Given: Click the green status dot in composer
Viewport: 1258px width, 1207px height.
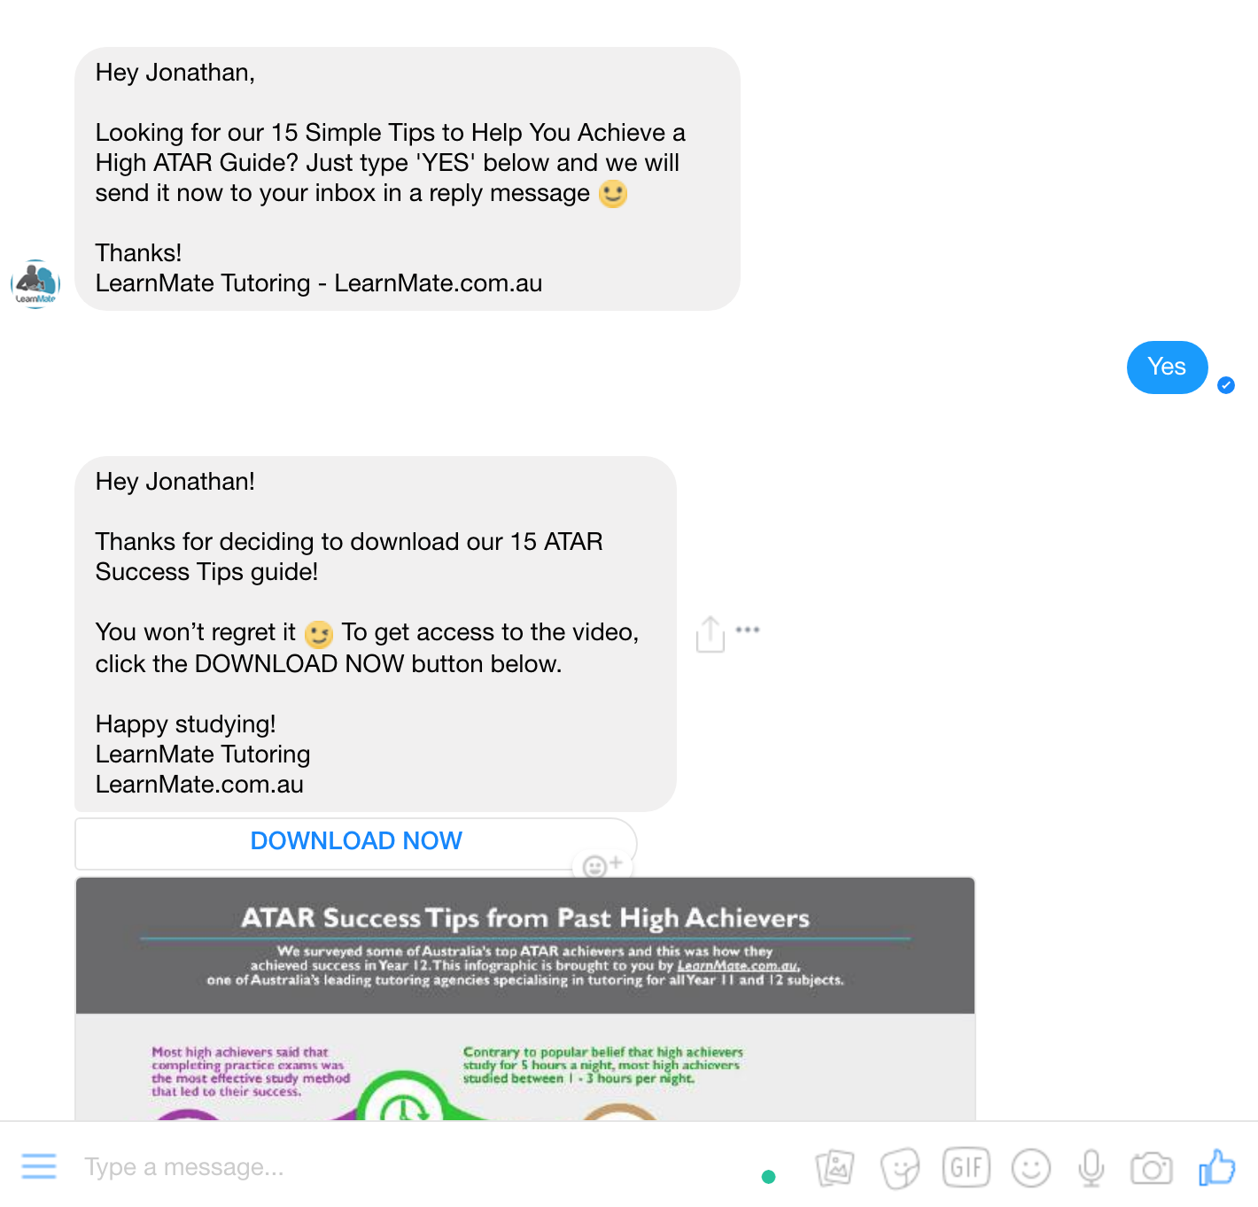Looking at the screenshot, I should click(x=768, y=1177).
